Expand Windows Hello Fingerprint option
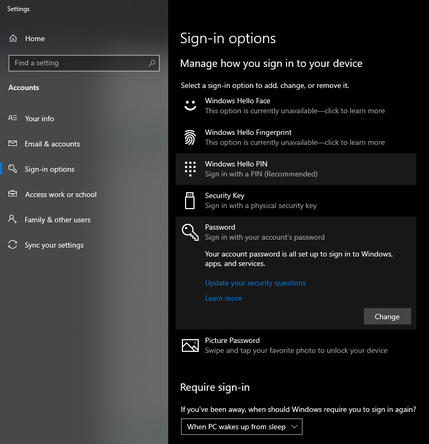The image size is (429, 444). [x=296, y=137]
